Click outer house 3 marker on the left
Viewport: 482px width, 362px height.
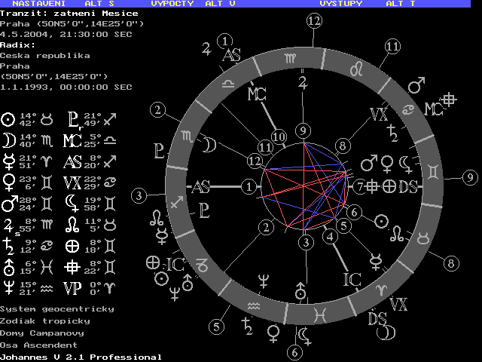139,196
